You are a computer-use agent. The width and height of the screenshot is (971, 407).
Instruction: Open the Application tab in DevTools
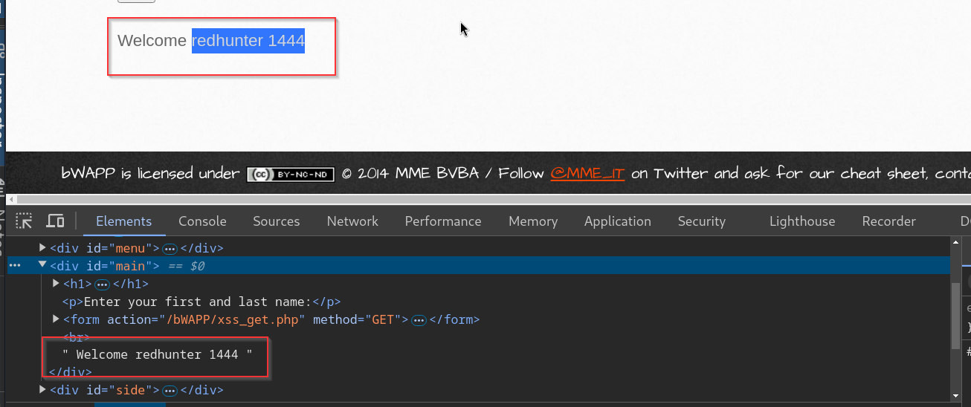(x=617, y=221)
